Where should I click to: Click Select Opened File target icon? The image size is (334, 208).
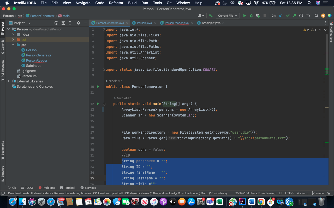[56, 23]
